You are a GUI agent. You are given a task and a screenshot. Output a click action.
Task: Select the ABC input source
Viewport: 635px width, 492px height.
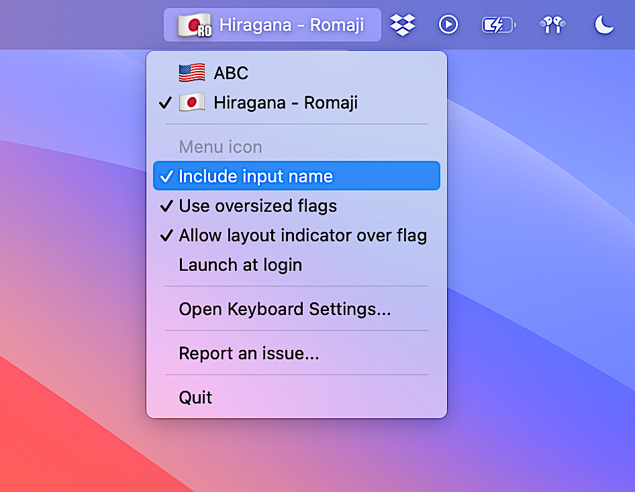click(x=230, y=72)
